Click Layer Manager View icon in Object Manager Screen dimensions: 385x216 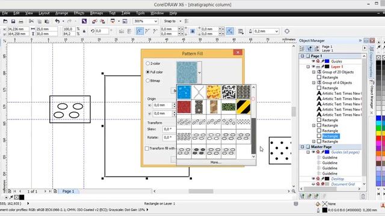317,49
